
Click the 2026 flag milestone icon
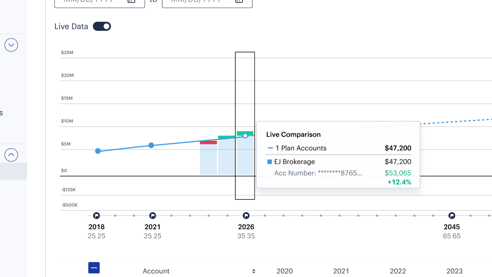[246, 216]
